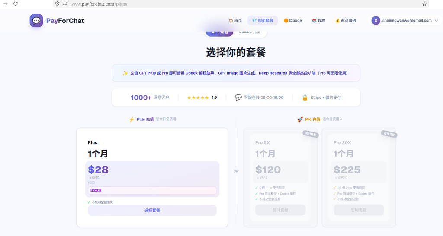Click the 选择你的套餐 heading
Image resolution: width=443 pixels, height=236 pixels.
pyautogui.click(x=236, y=52)
